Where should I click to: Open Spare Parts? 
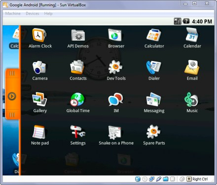click(154, 135)
